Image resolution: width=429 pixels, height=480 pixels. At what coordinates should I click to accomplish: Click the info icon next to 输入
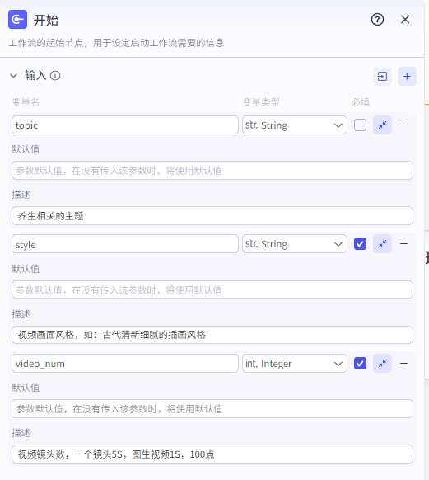[55, 75]
